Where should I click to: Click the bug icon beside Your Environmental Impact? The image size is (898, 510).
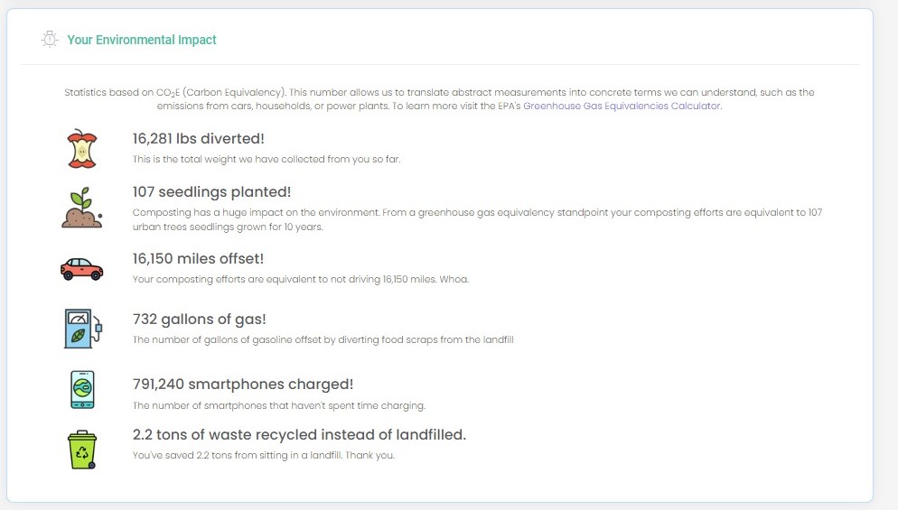(x=50, y=40)
